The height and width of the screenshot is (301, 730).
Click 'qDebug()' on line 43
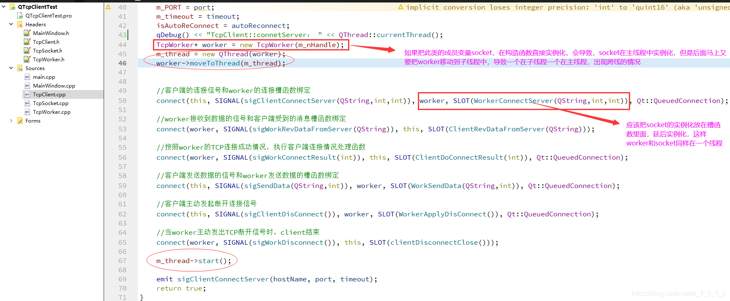(173, 35)
